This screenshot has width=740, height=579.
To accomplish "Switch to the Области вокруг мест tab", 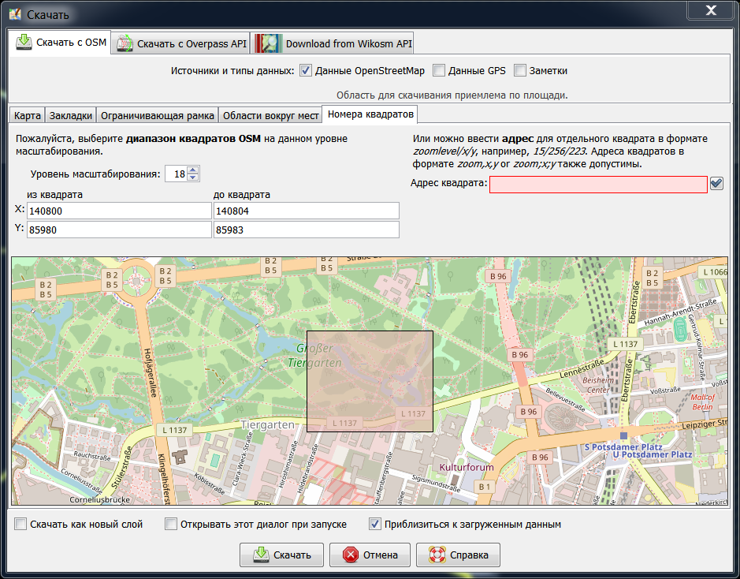I will click(271, 114).
